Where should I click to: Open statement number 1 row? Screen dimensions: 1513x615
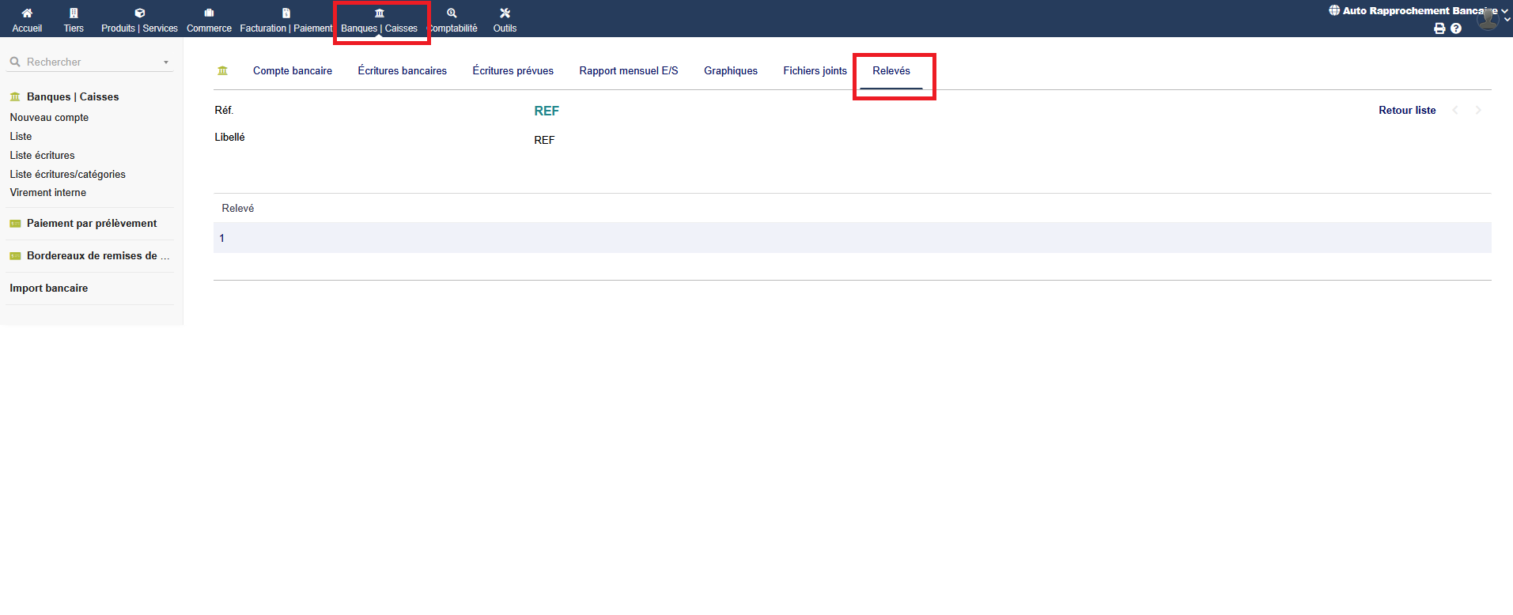[222, 239]
